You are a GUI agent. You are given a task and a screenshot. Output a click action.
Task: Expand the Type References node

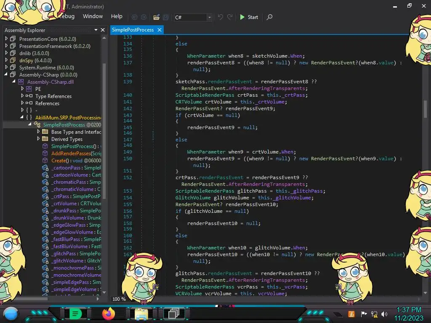[22, 96]
